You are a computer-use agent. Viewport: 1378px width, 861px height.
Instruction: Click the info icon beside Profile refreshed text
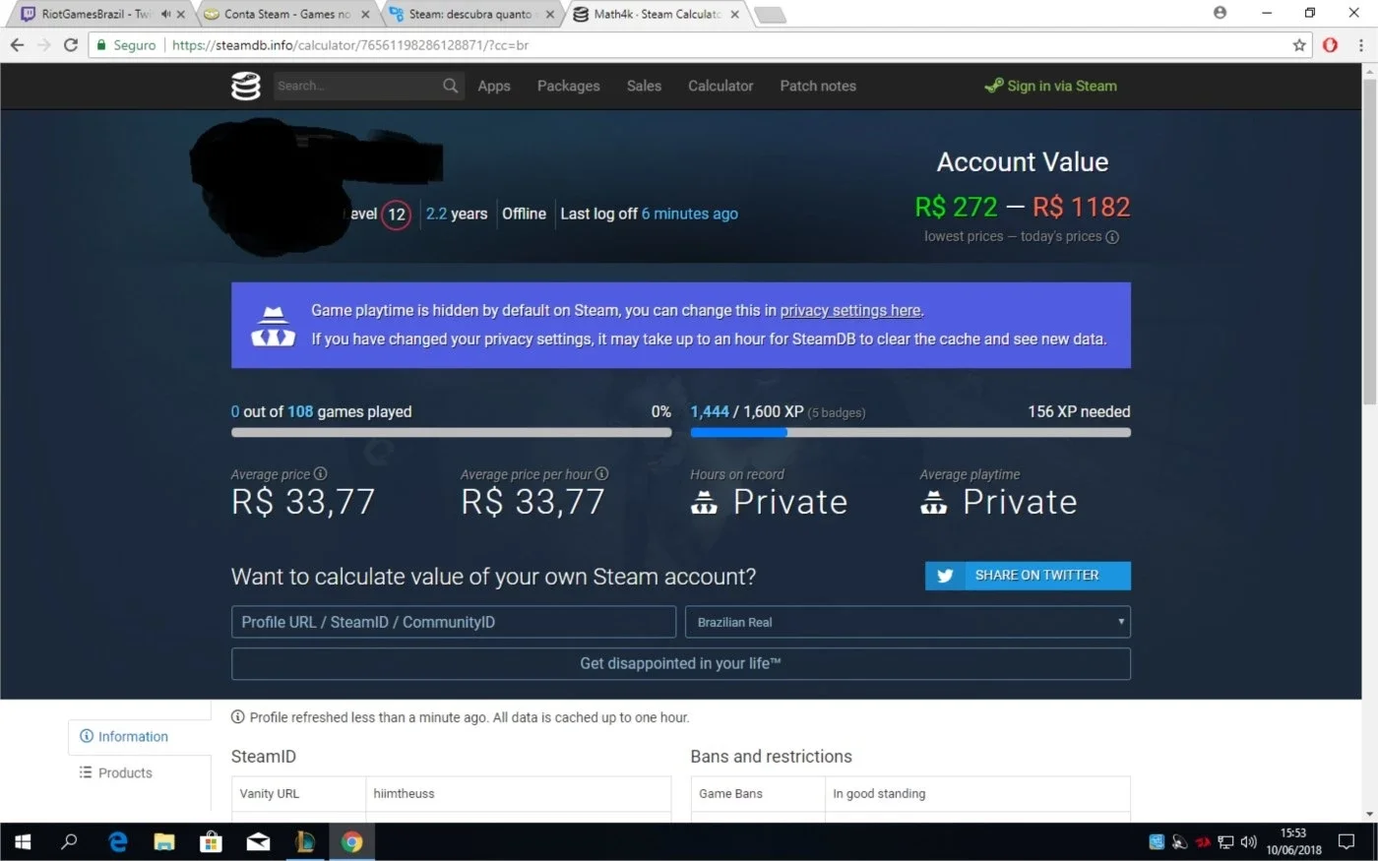[237, 717]
